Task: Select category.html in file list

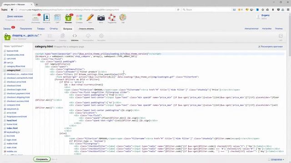Action: tap(14, 70)
